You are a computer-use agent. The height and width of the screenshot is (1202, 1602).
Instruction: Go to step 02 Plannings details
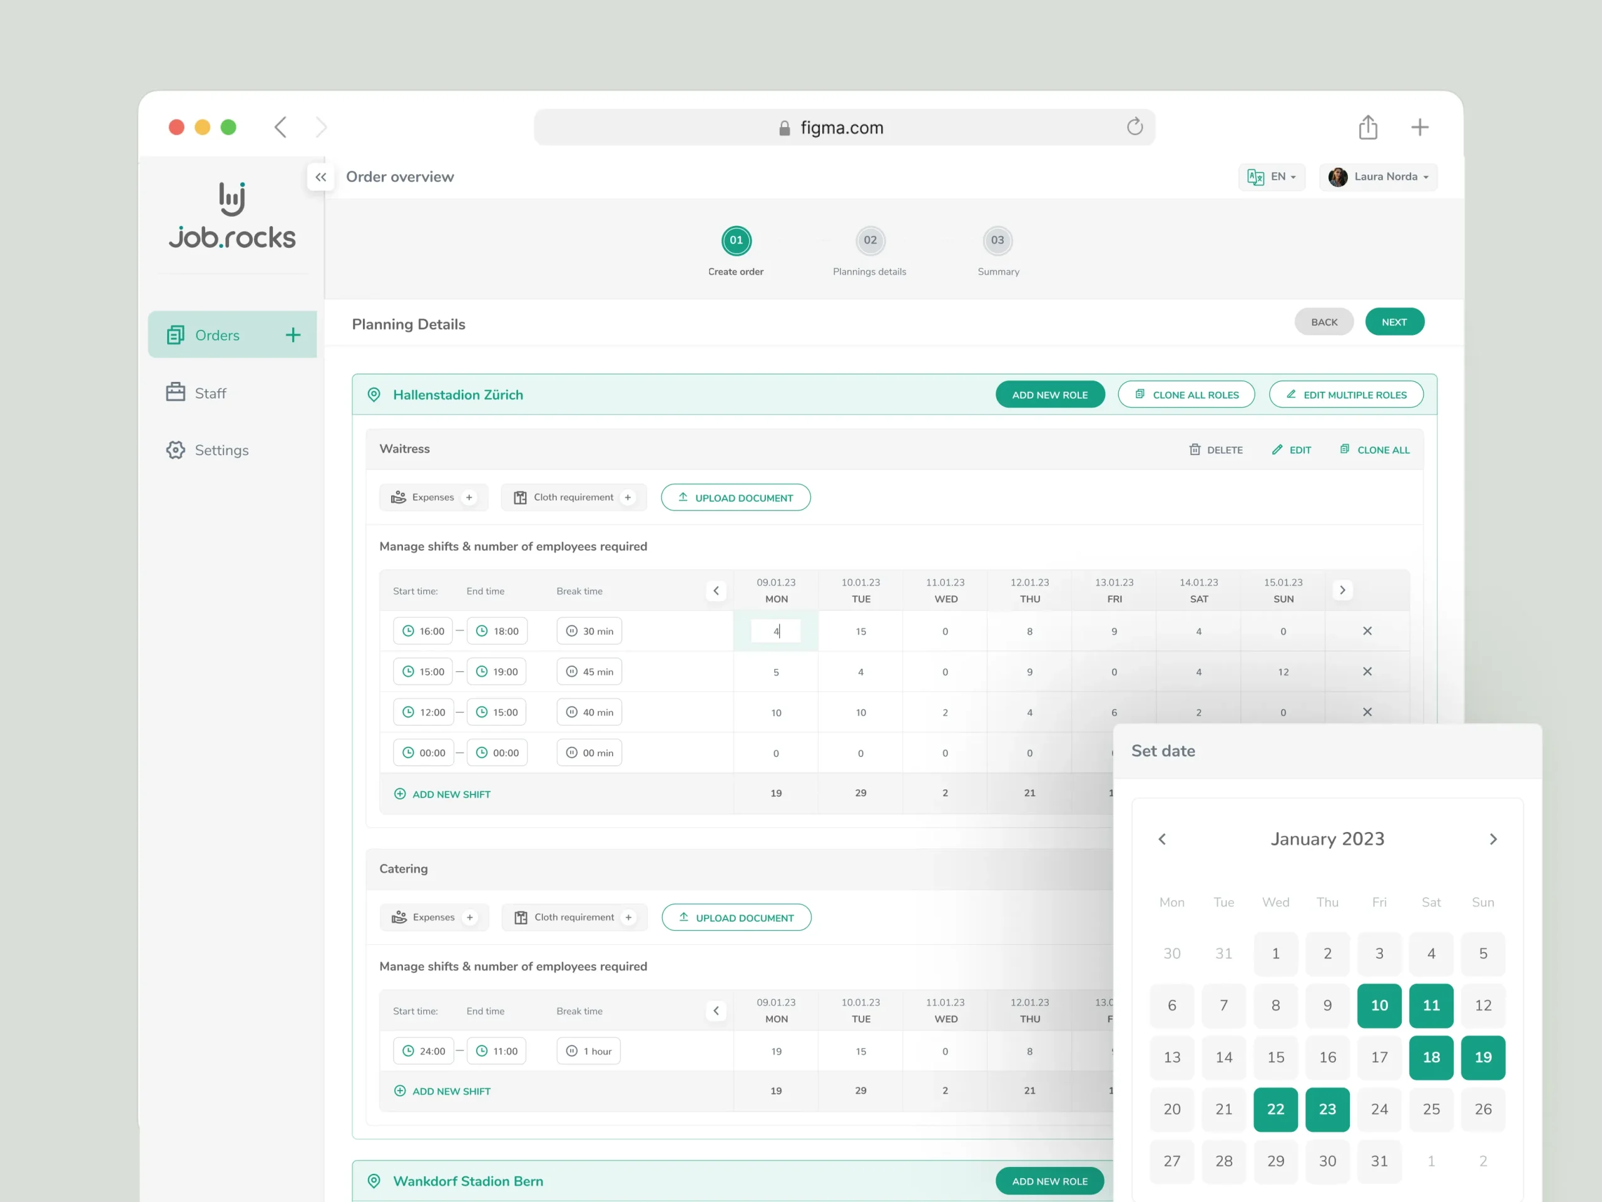(x=870, y=240)
